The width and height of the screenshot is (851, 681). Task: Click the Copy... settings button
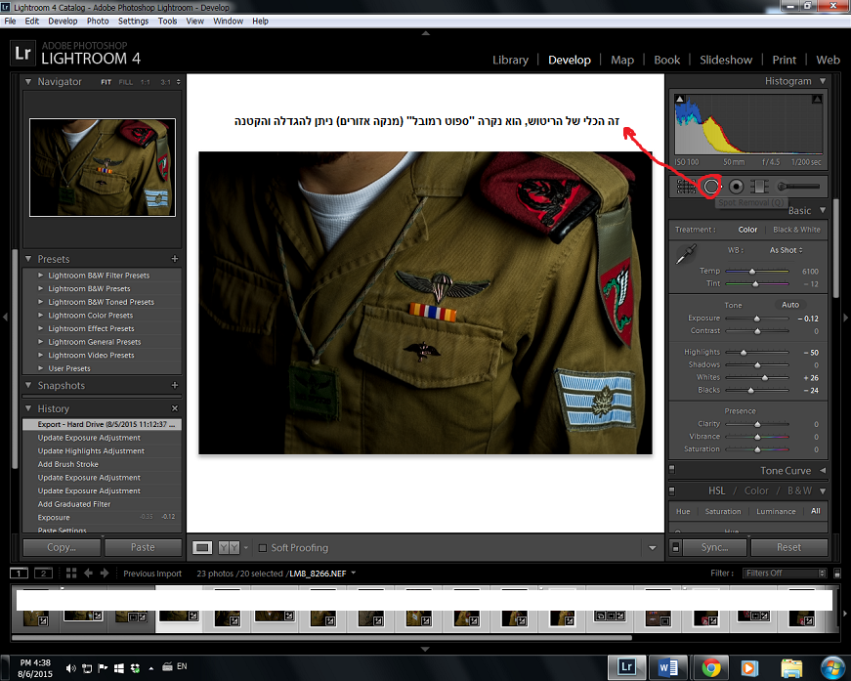(61, 547)
